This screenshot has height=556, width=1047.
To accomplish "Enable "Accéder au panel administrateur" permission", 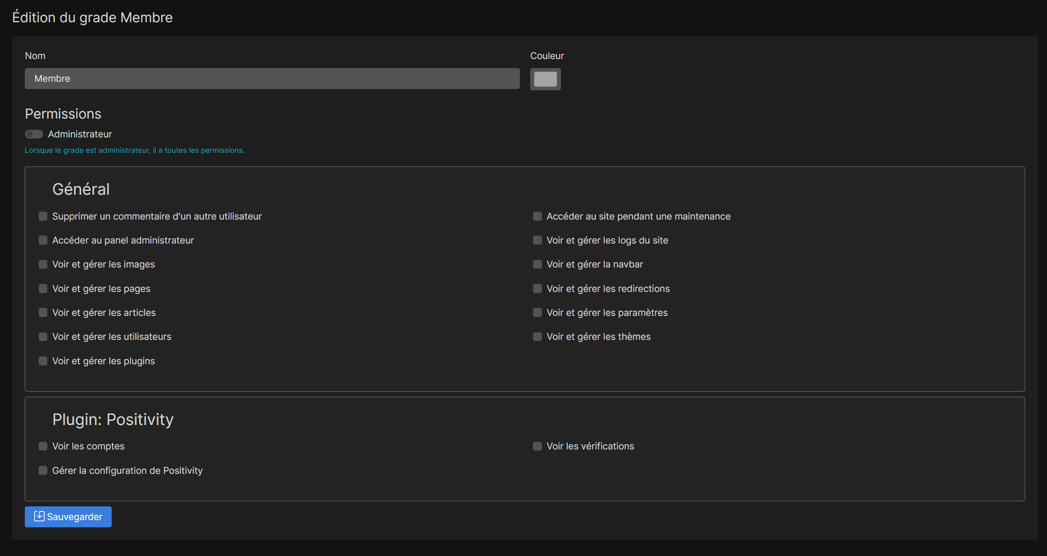I will 43,240.
